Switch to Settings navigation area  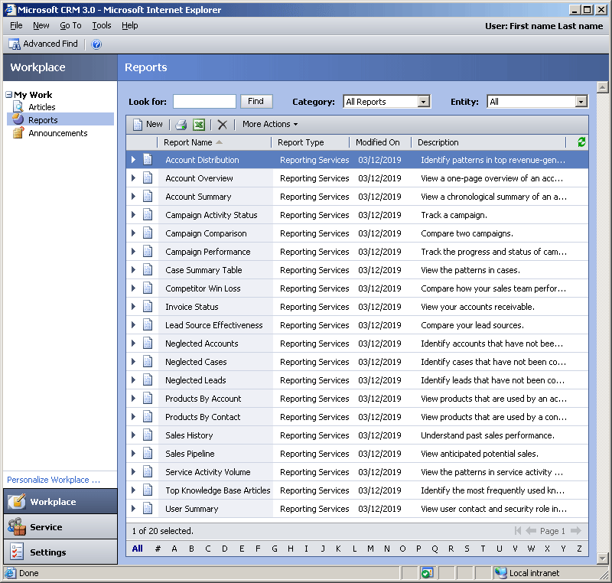60,552
